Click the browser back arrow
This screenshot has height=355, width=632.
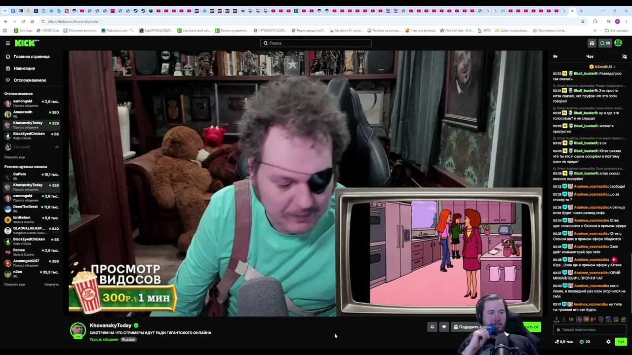[5, 22]
